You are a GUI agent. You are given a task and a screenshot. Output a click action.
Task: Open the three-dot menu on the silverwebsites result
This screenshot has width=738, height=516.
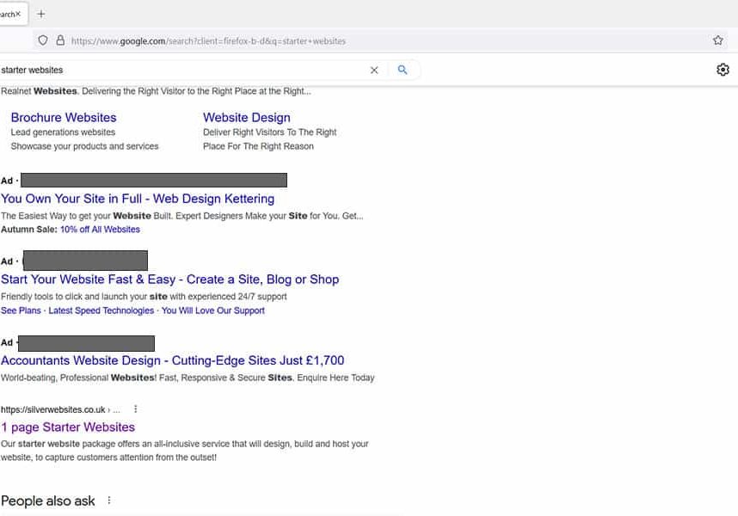(x=135, y=410)
